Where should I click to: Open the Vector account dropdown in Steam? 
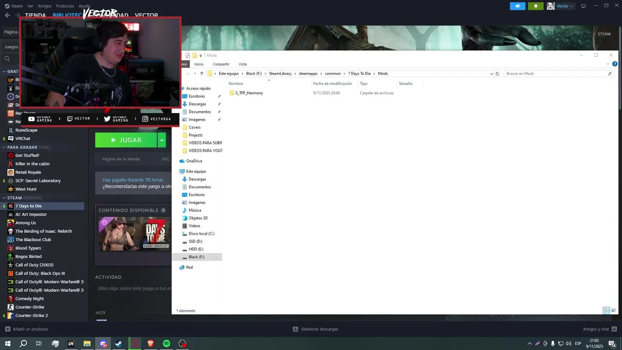click(560, 6)
